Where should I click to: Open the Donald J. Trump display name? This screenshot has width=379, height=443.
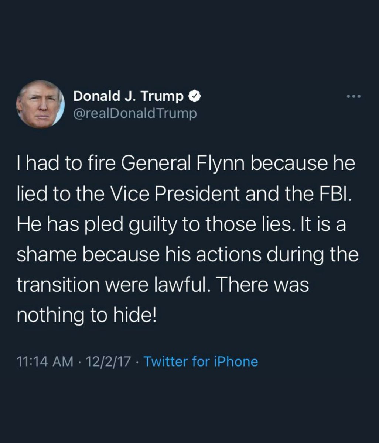pyautogui.click(x=128, y=96)
